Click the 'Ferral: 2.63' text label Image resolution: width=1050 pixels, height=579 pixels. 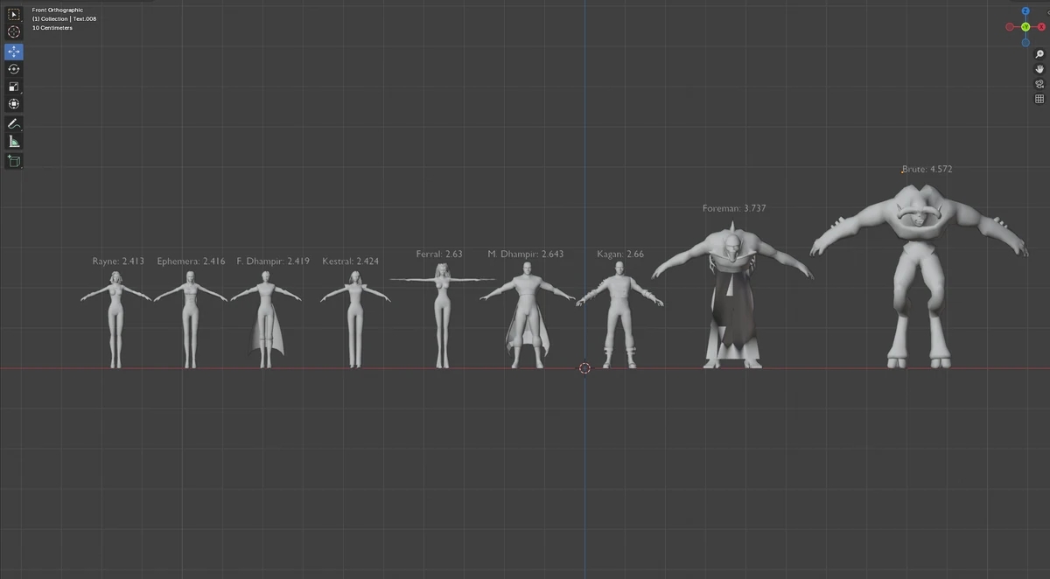click(439, 255)
